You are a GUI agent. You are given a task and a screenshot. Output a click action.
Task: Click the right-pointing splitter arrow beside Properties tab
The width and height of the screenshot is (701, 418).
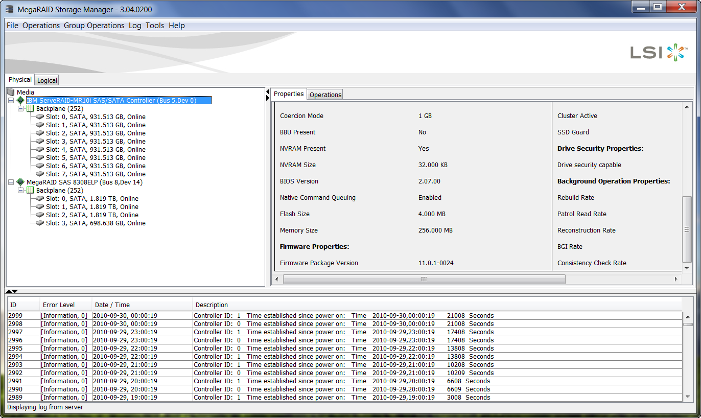(x=268, y=98)
